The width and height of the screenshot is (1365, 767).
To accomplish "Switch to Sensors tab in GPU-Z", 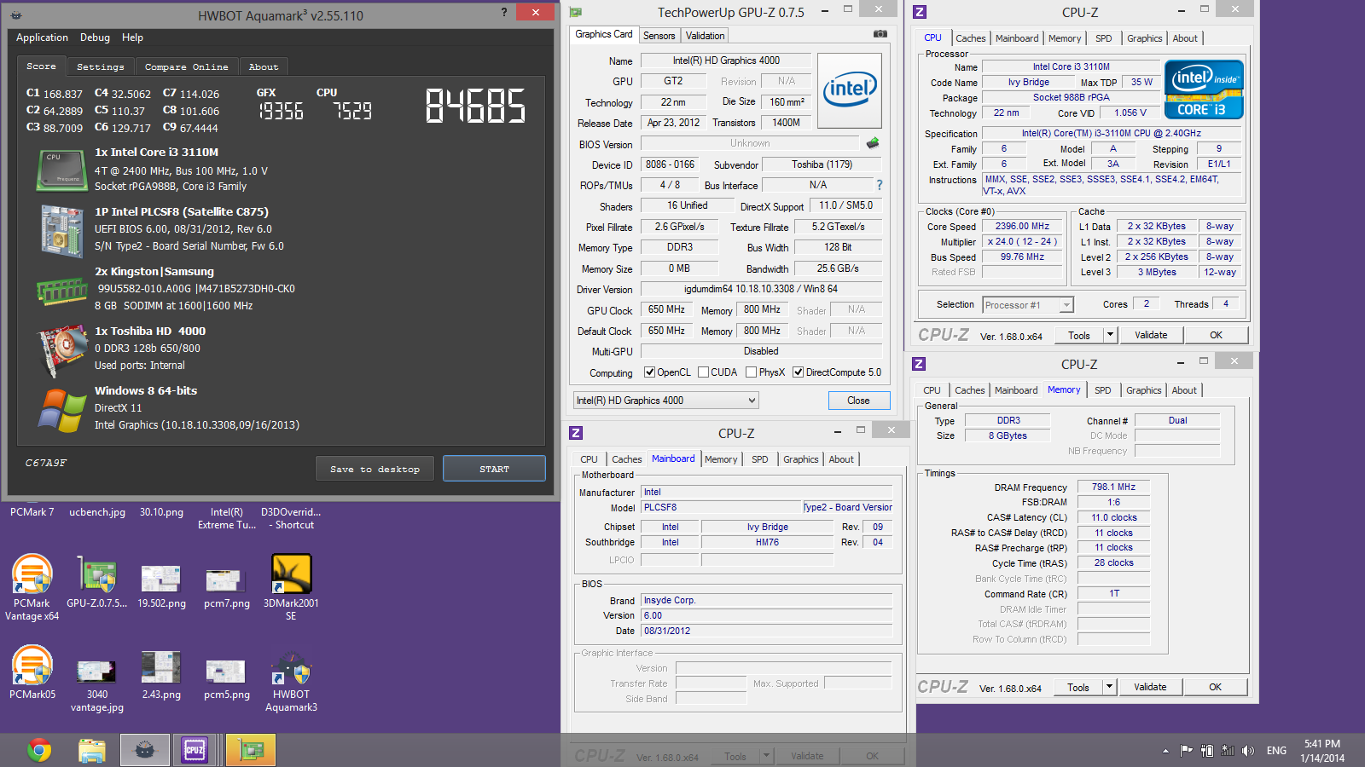I will tap(659, 36).
